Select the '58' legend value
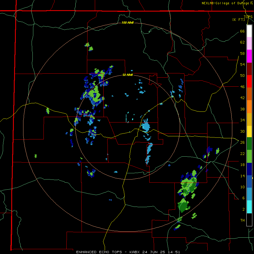This screenshot has width=254, height=254. [x=242, y=53]
